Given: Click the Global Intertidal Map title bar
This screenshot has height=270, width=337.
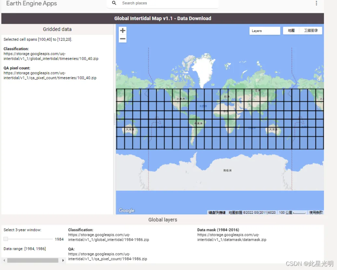Looking at the screenshot, I should pyautogui.click(x=163, y=19).
